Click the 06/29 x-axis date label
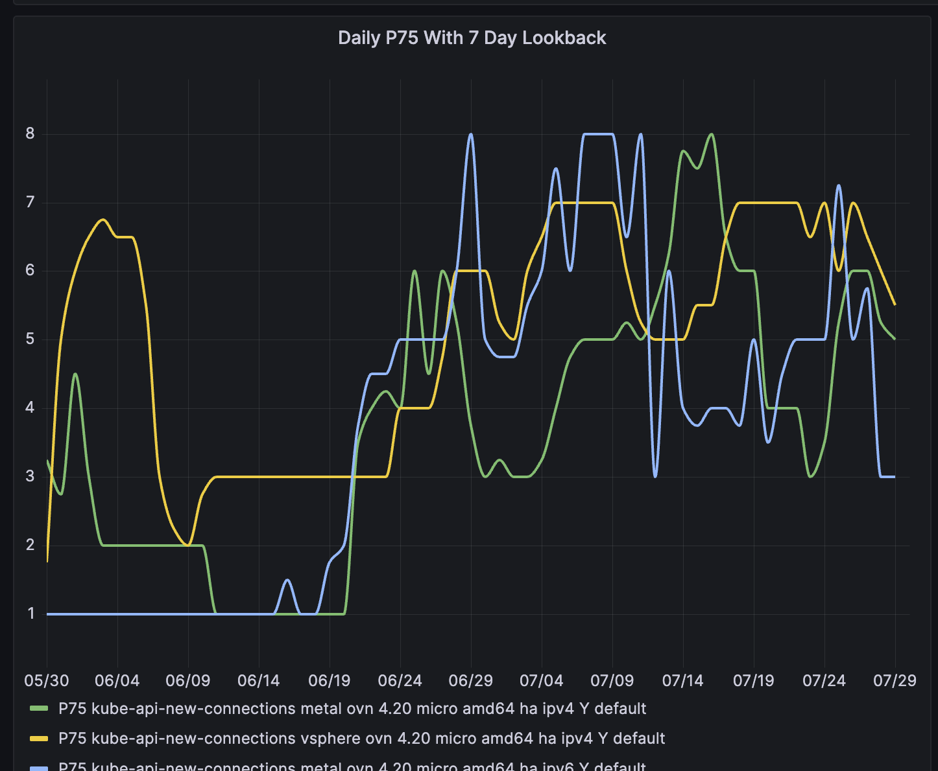The width and height of the screenshot is (938, 771). tap(471, 680)
